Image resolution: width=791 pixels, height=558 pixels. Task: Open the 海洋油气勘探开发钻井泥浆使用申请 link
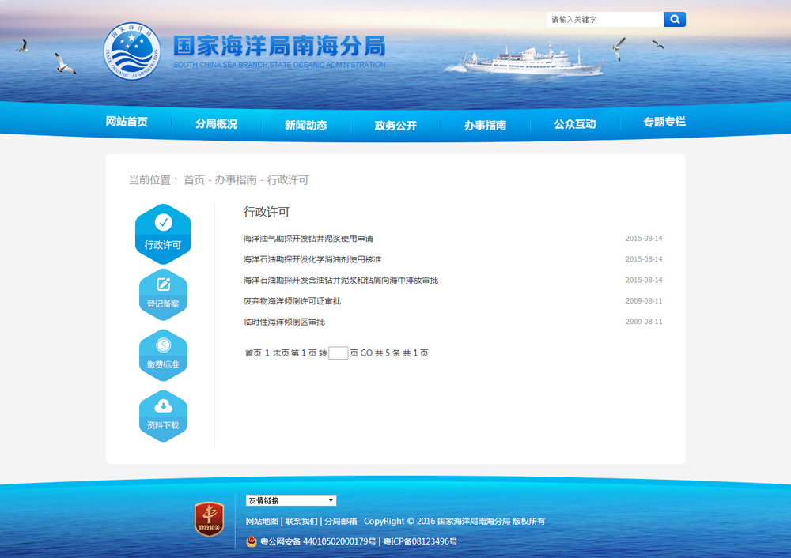pyautogui.click(x=308, y=239)
